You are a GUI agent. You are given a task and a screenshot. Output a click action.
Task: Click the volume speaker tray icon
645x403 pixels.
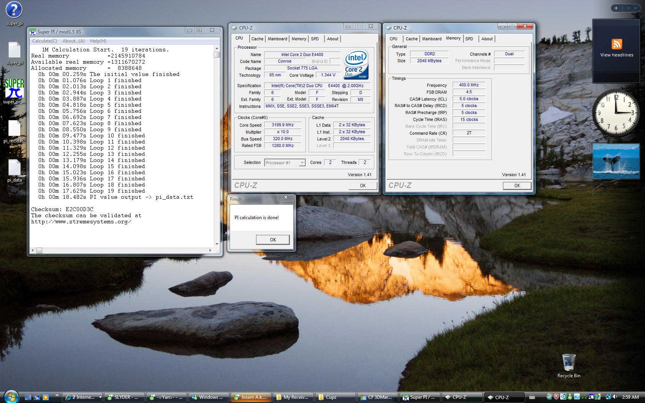615,397
